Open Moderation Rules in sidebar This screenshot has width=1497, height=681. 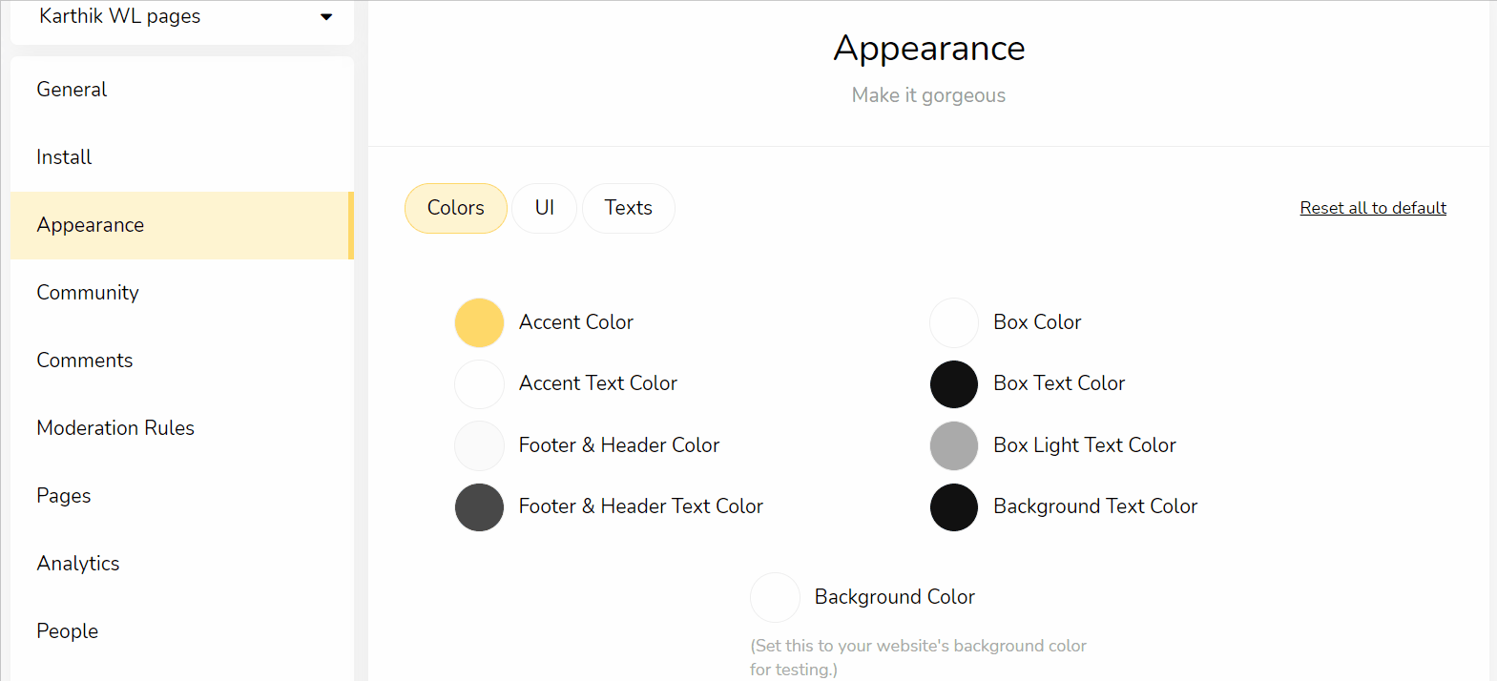182,428
